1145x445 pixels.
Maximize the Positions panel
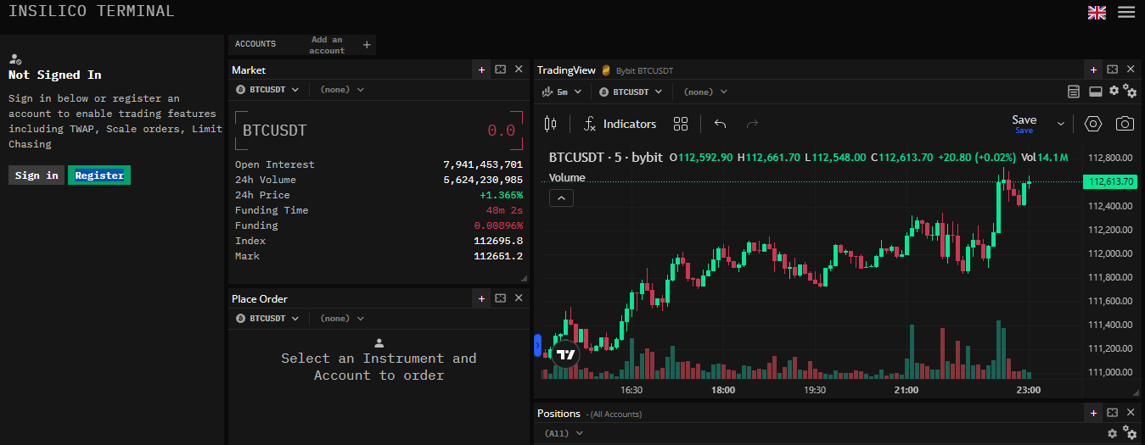1113,413
